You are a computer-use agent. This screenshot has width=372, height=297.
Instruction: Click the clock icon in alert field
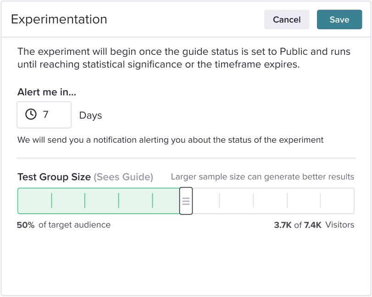[31, 114]
